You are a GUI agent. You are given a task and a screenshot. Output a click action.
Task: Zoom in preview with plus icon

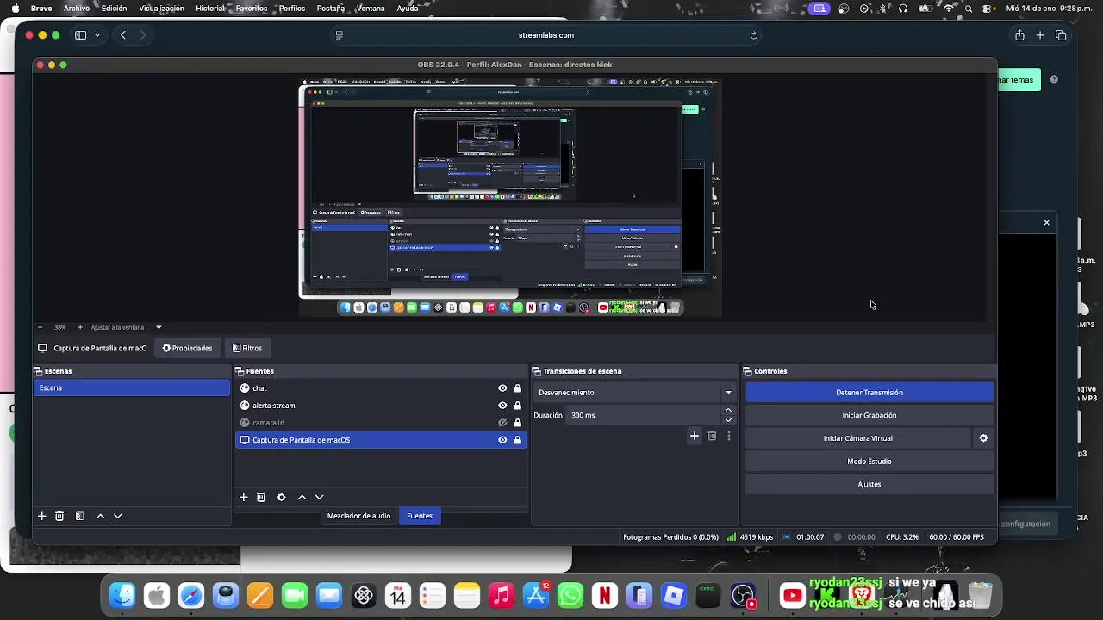click(x=80, y=327)
